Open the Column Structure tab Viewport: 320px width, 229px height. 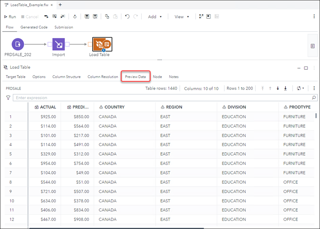pyautogui.click(x=66, y=77)
